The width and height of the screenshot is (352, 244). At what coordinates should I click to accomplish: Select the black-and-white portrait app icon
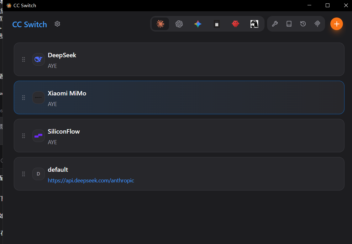[254, 24]
